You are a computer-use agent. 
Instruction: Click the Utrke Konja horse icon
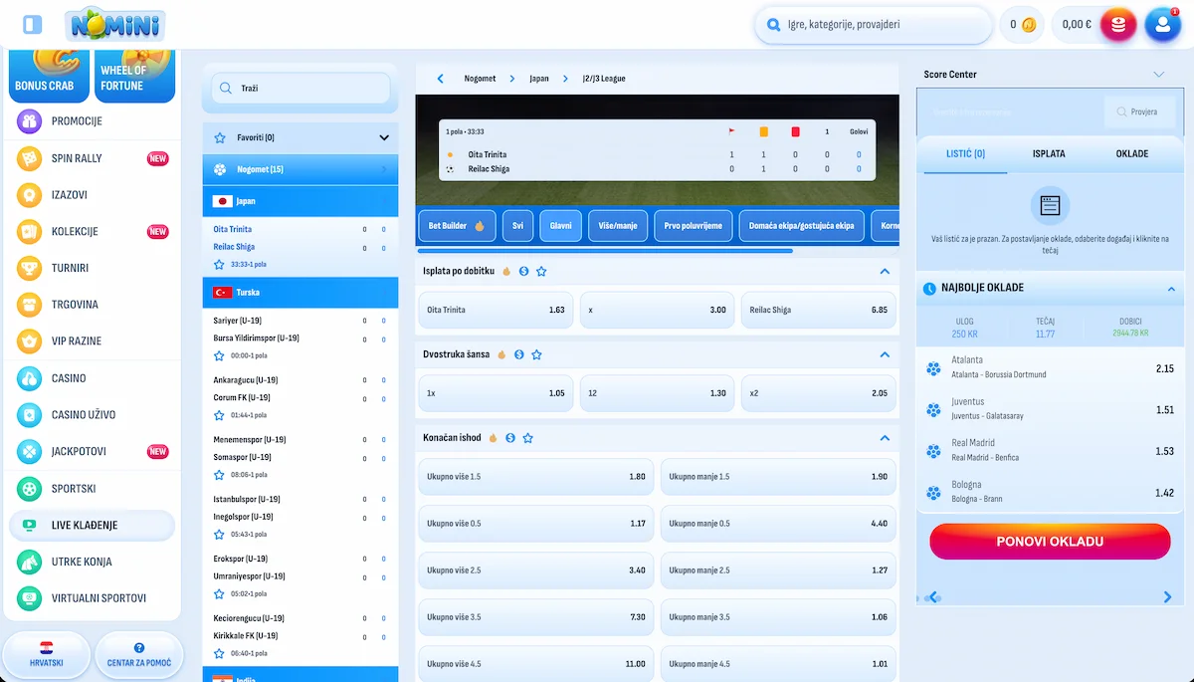(30, 562)
